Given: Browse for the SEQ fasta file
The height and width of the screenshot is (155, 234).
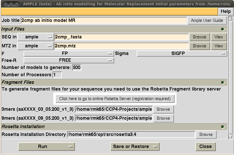Looking at the screenshot, I should 199,37.
